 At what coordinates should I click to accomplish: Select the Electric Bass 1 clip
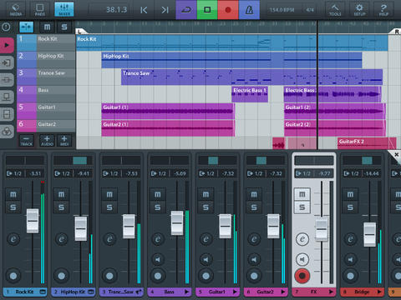(x=250, y=94)
